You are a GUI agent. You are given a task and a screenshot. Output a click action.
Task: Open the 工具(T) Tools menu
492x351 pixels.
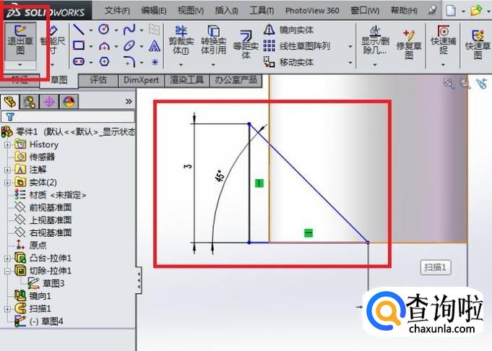pyautogui.click(x=262, y=11)
